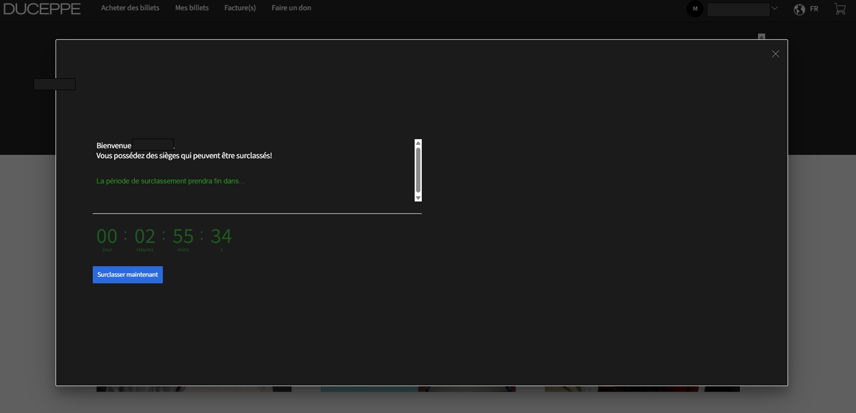Click the countdown minutes value 55
The image size is (856, 413).
(183, 236)
